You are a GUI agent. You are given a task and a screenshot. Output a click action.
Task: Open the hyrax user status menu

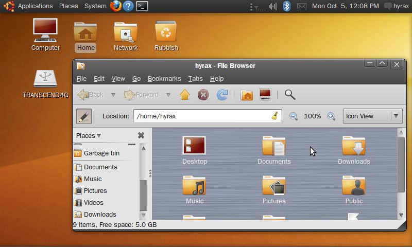[x=397, y=6]
